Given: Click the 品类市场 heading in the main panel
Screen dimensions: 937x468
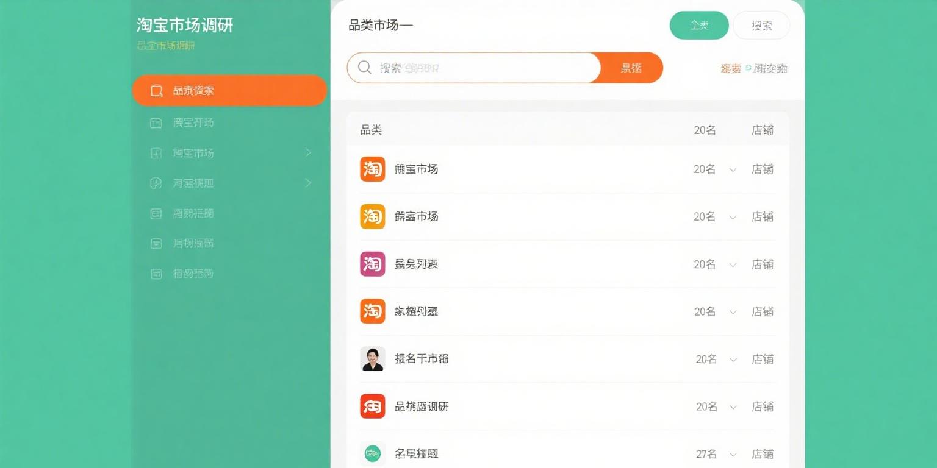Looking at the screenshot, I should (381, 26).
